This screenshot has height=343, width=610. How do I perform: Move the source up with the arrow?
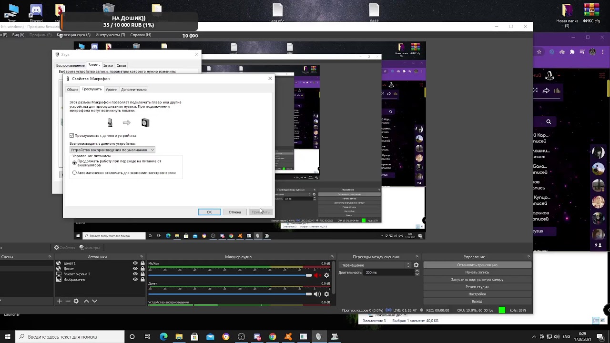pos(86,301)
